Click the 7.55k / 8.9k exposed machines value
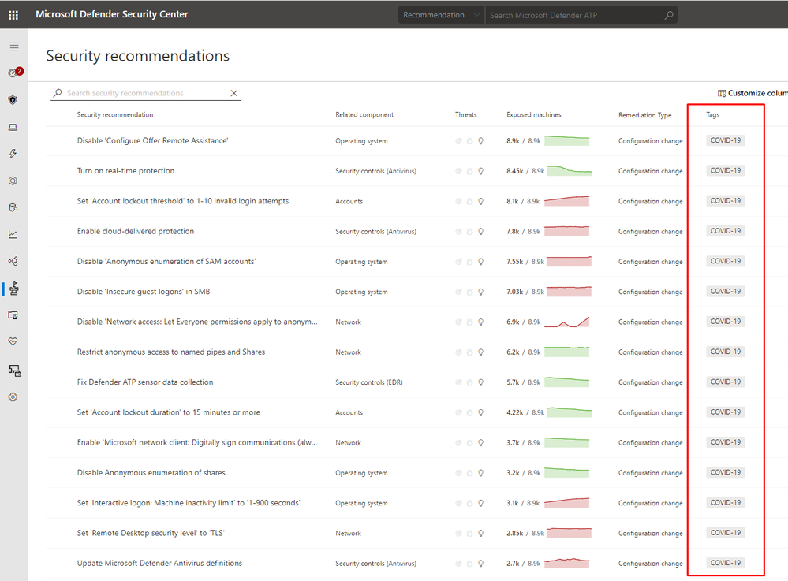Screen dimensions: 788x581 click(525, 262)
